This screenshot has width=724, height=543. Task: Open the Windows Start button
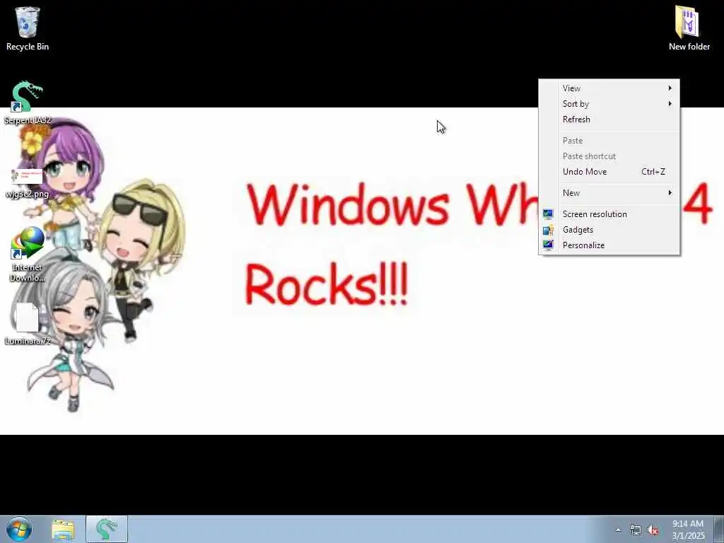(19, 529)
